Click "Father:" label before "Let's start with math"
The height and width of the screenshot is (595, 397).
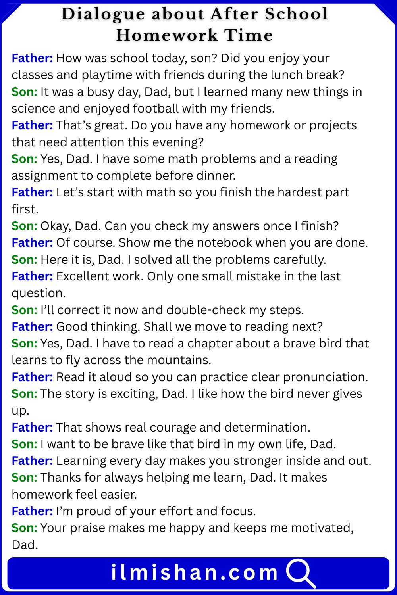click(x=32, y=192)
